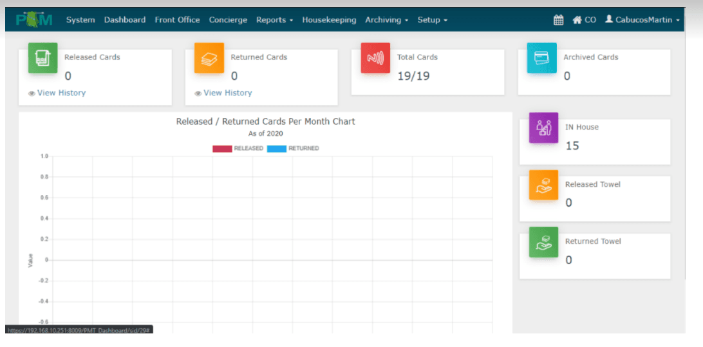Click the red Total Cards NFC icon
Screen dimensions: 703x347
click(375, 58)
